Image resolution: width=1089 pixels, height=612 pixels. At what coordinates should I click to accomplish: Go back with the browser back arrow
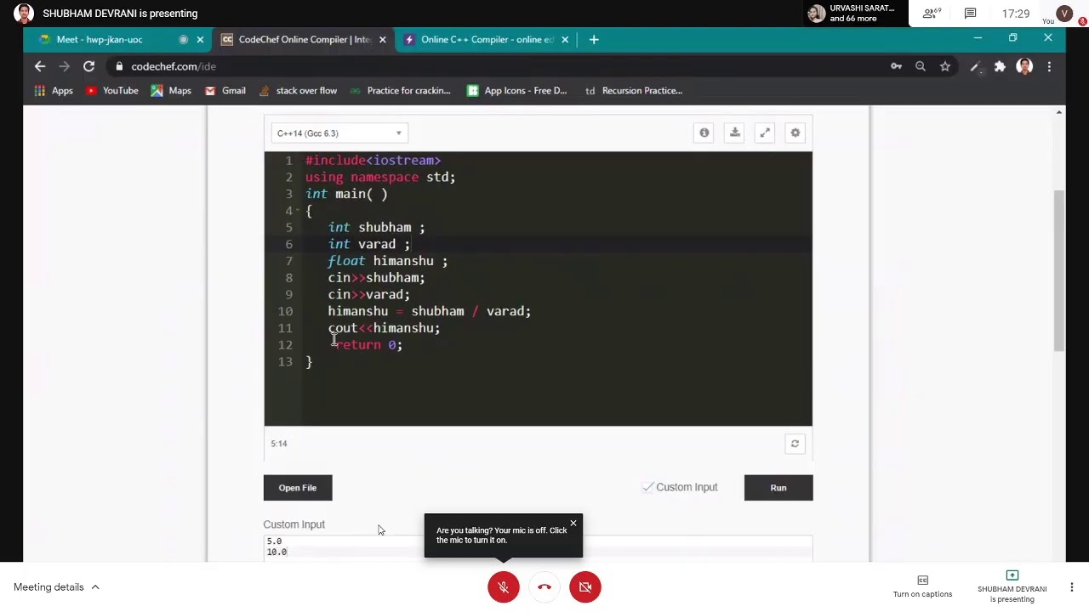point(40,66)
